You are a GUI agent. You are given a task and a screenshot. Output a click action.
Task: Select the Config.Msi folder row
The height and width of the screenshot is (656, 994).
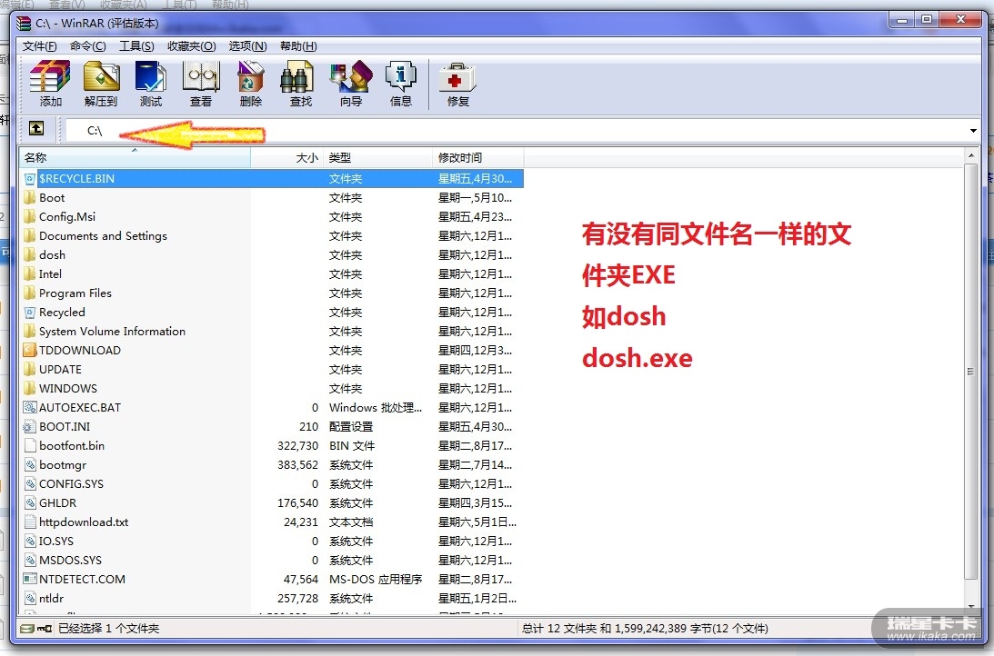click(271, 216)
